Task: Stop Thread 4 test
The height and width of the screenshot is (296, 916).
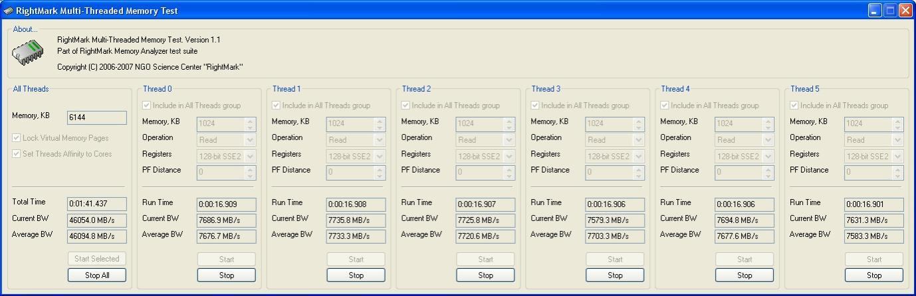Action: 745,275
